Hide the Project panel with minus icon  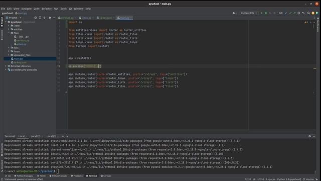(x=54, y=18)
